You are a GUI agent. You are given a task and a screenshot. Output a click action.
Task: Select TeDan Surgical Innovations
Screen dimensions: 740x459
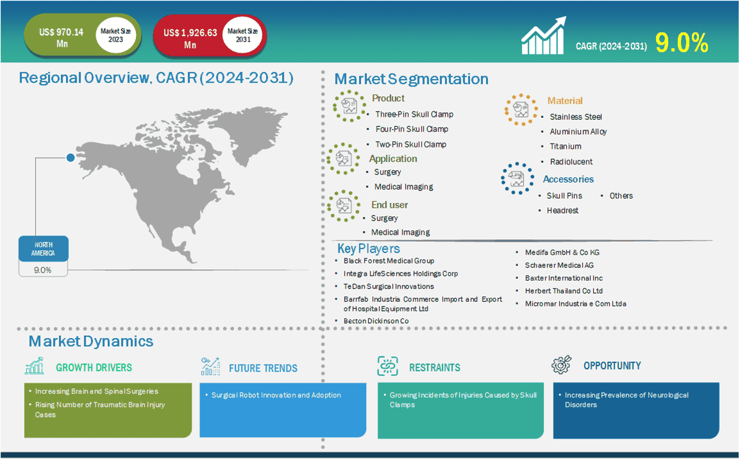389,287
